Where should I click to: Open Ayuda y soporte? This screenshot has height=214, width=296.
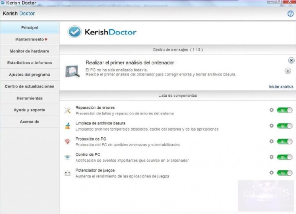[30, 110]
